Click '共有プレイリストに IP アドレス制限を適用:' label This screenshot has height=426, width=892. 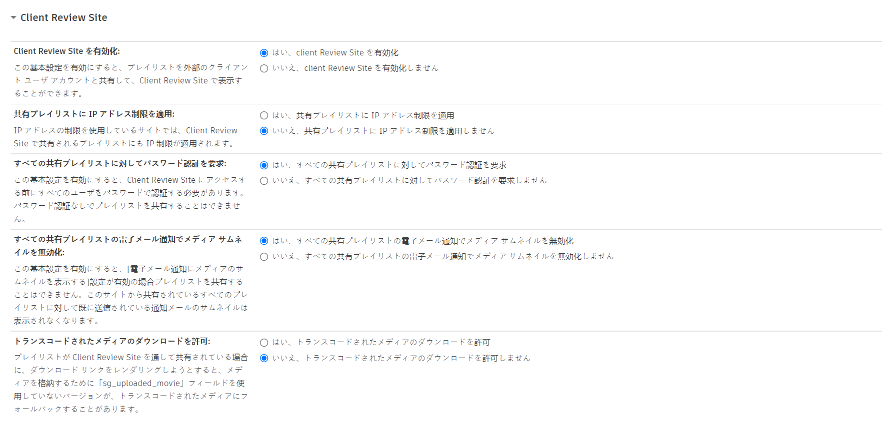click(94, 114)
